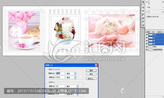Open the 高度(H) pixel unit dropdown
This screenshot has height=98, width=164.
pos(75,77)
